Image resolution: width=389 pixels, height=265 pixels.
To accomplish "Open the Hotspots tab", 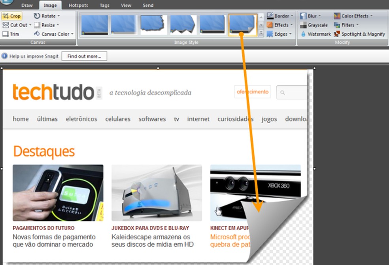I will 78,5.
